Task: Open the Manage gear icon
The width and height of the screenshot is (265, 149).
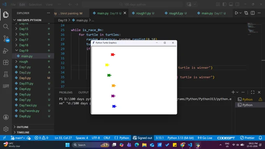Action: coord(6,129)
